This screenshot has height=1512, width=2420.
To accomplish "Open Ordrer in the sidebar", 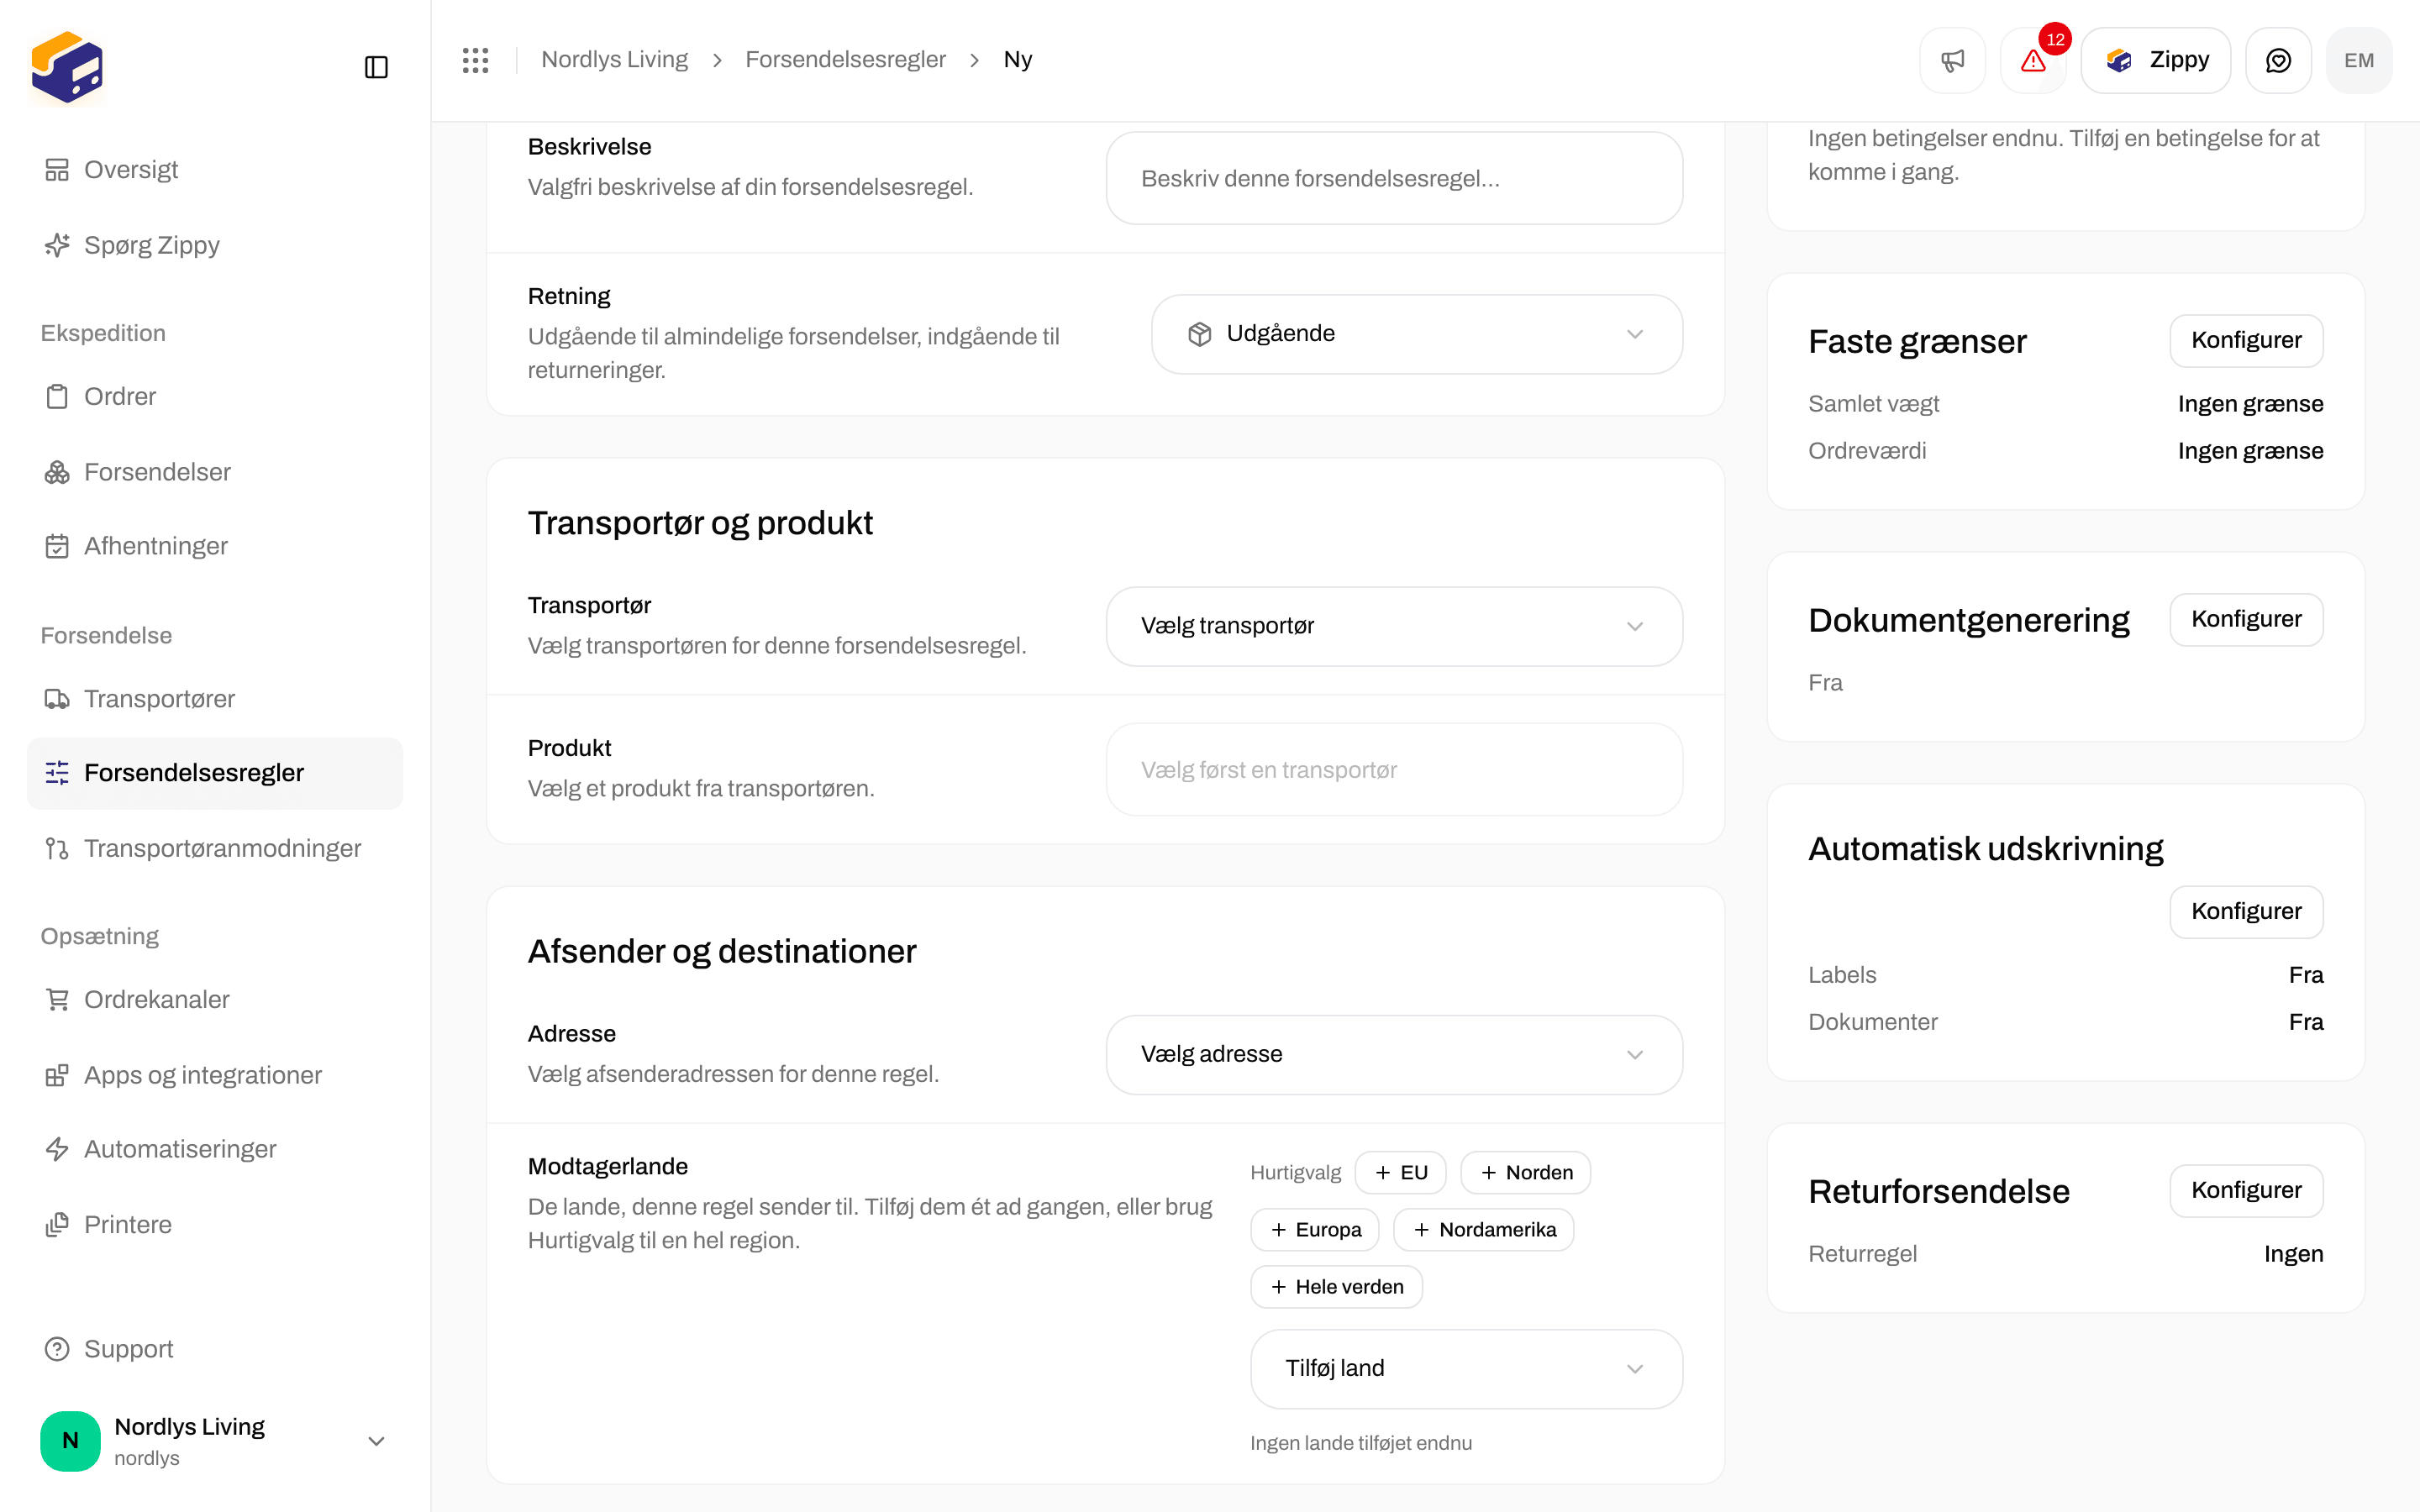I will 215,396.
